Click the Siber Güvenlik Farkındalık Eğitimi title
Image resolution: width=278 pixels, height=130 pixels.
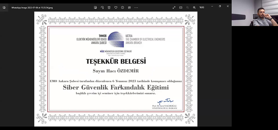[116, 87]
